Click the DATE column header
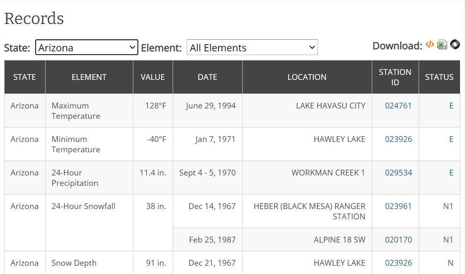The height and width of the screenshot is (274, 465). [x=207, y=77]
